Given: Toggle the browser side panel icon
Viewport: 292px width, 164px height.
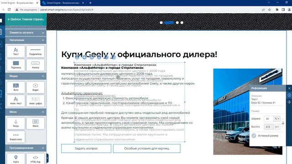Looking at the screenshot, I should 283,10.
